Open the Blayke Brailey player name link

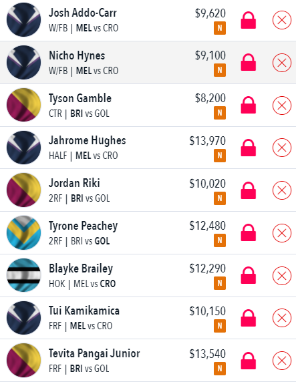point(81,268)
